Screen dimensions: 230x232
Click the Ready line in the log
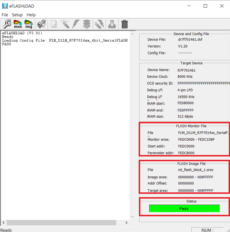coord(8,37)
